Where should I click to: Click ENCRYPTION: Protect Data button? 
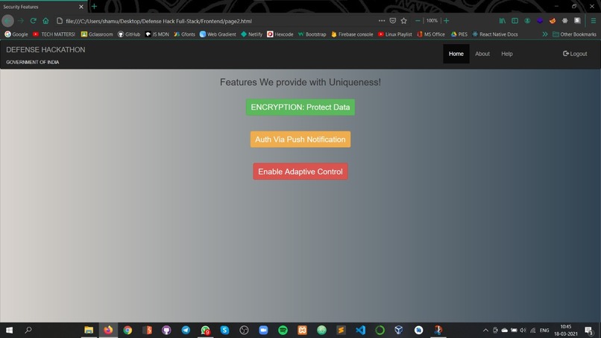(300, 107)
